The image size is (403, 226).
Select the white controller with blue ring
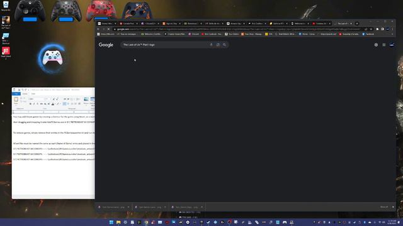click(52, 58)
